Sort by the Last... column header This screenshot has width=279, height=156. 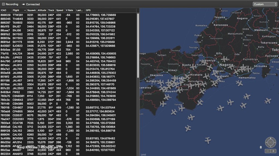(x=80, y=10)
